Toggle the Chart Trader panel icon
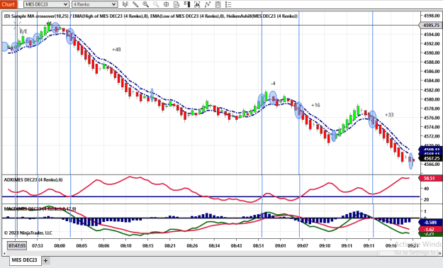Screen dimensions: 443x268 [186, 4]
